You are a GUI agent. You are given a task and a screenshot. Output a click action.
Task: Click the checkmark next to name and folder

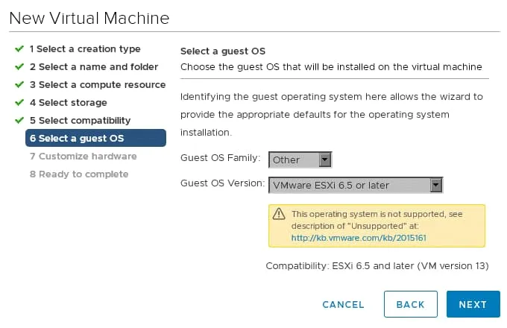coord(19,67)
